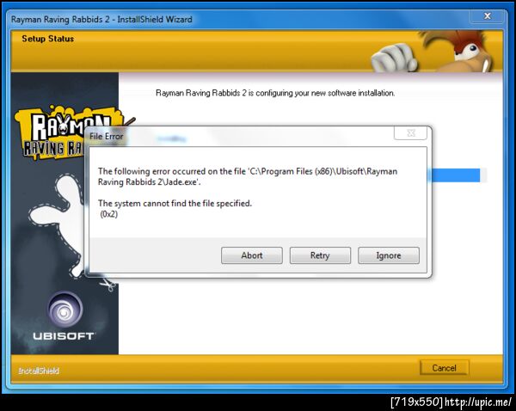Click the 'Setup Status' heading

pos(47,39)
